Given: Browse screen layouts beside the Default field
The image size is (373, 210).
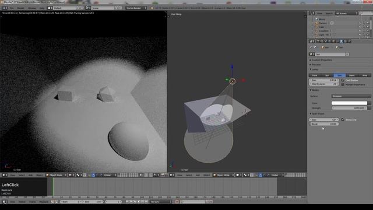Looking at the screenshot, I should pos(50,8).
